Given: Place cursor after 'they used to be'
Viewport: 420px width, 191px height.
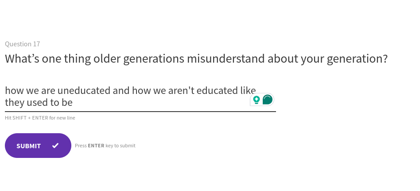Looking at the screenshot, I should (73, 103).
